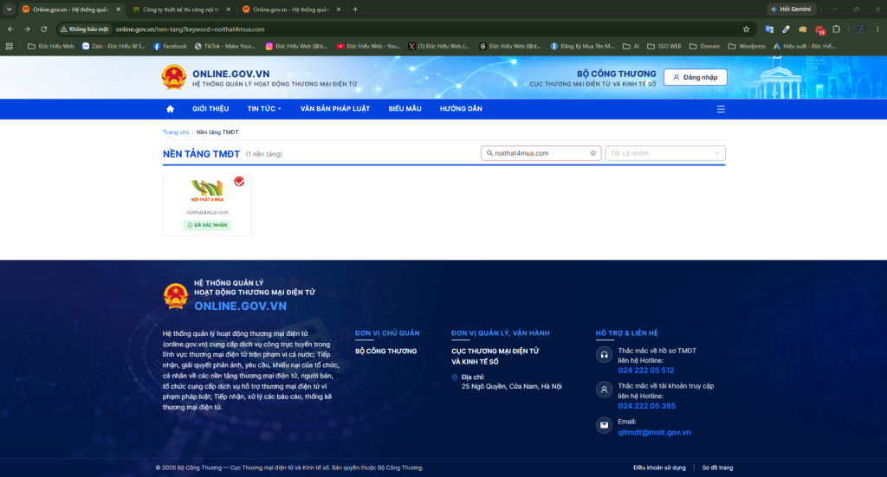
Task: Open the YouTube Đức Hiếu Web bookmark
Action: coord(368,47)
